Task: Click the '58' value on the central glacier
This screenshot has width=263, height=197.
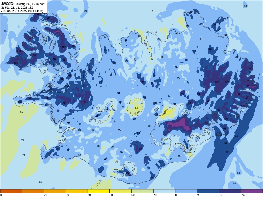Action: pos(136,108)
